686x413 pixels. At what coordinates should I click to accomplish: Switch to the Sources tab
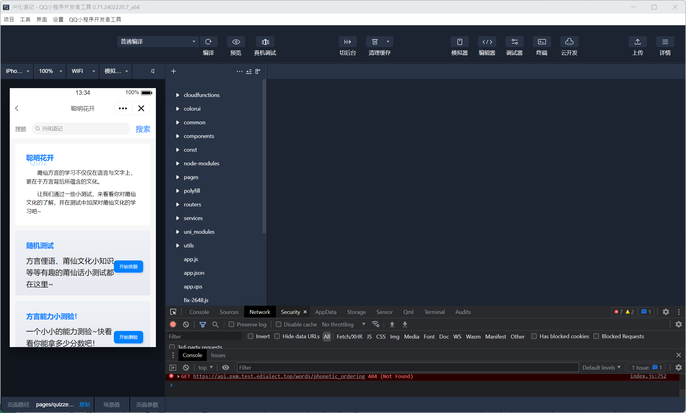coord(229,312)
